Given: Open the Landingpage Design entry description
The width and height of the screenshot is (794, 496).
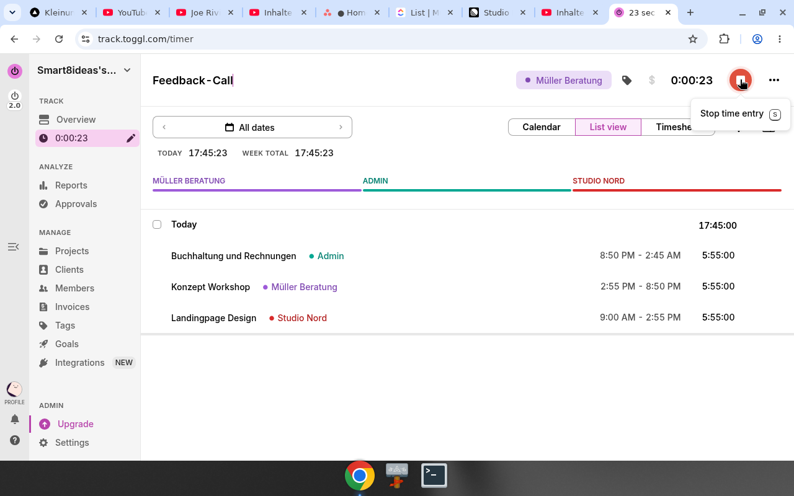Looking at the screenshot, I should coord(213,318).
